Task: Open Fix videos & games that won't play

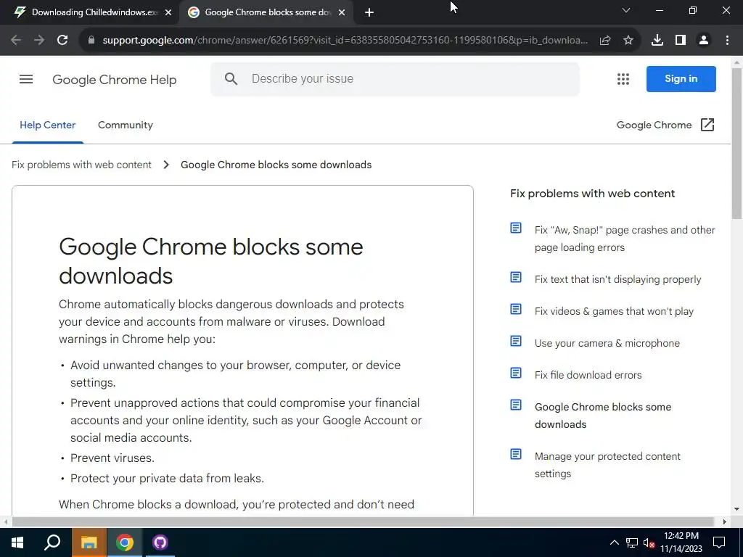Action: point(614,311)
